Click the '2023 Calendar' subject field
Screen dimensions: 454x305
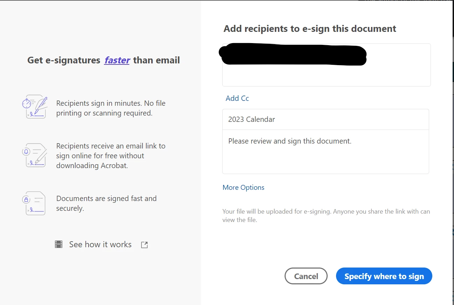tap(326, 119)
